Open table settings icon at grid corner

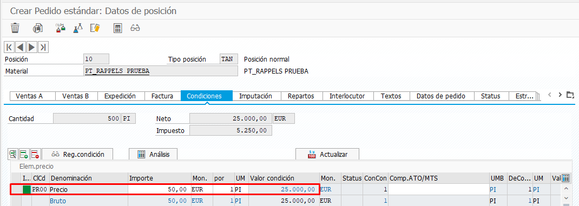click(565, 178)
